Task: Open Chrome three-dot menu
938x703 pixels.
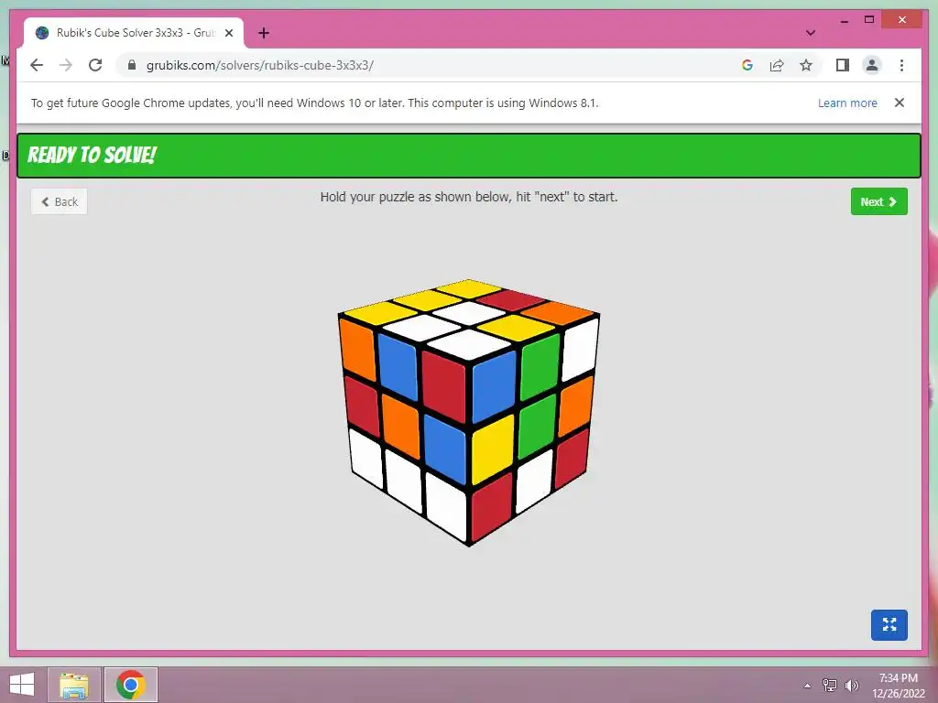Action: (x=901, y=65)
